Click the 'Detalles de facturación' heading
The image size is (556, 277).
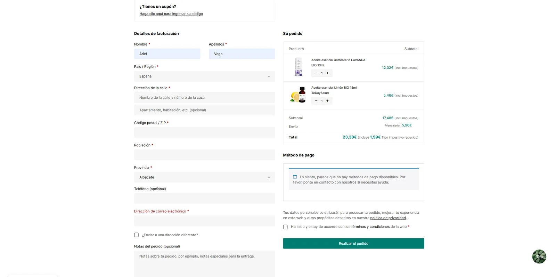point(156,34)
